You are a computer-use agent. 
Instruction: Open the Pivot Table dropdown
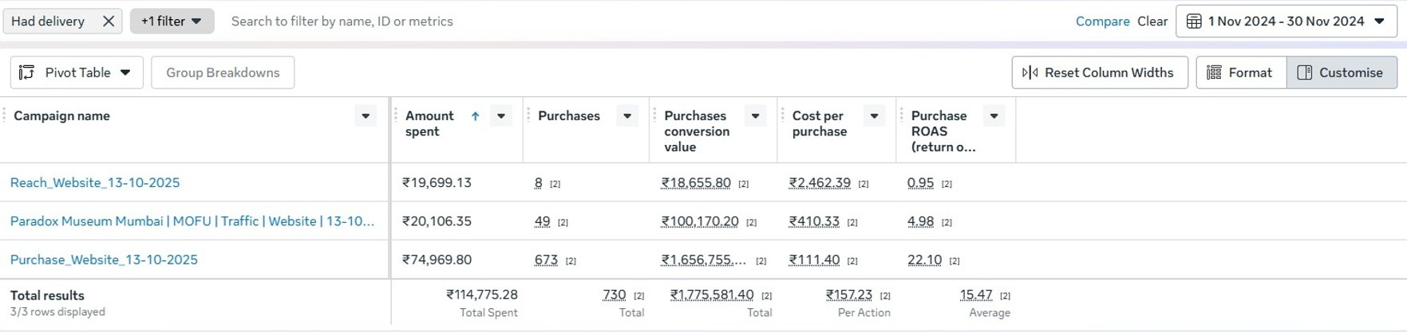click(x=77, y=72)
